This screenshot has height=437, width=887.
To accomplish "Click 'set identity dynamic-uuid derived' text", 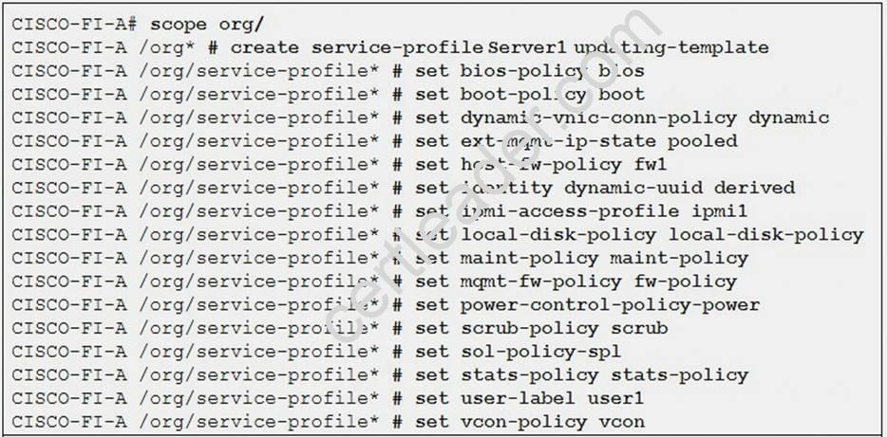I will tap(605, 188).
